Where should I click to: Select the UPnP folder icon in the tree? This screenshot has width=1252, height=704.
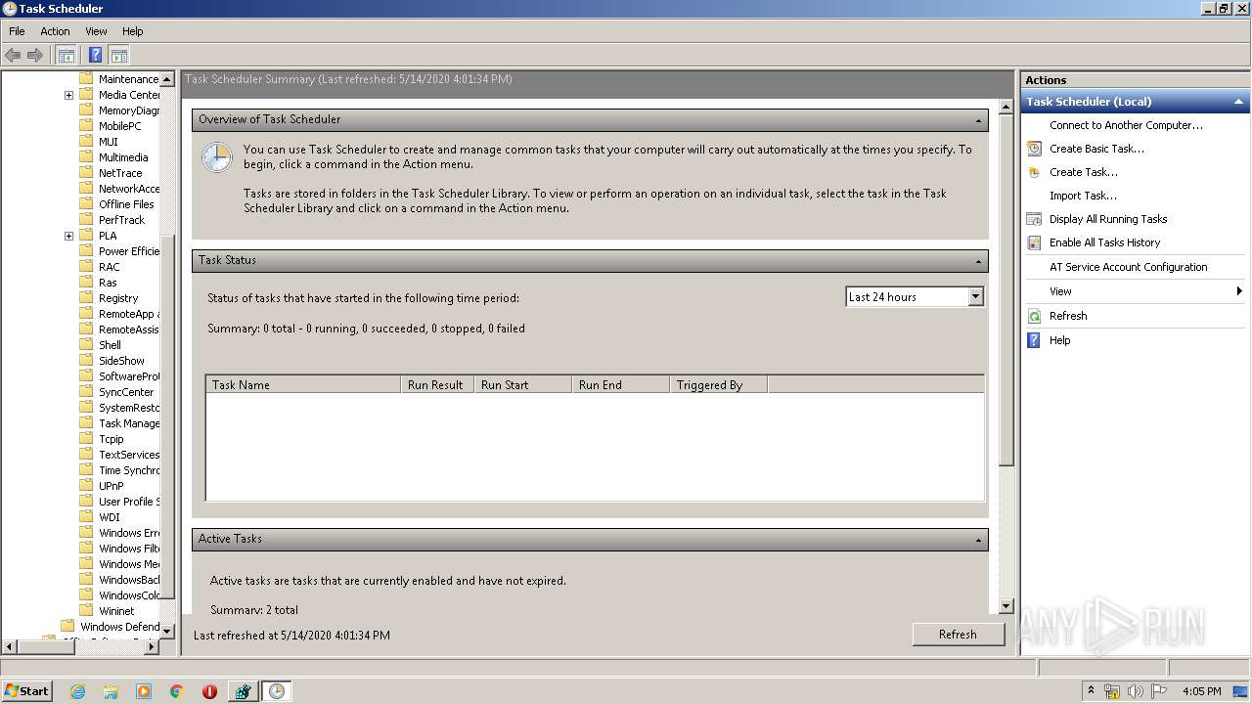[86, 486]
